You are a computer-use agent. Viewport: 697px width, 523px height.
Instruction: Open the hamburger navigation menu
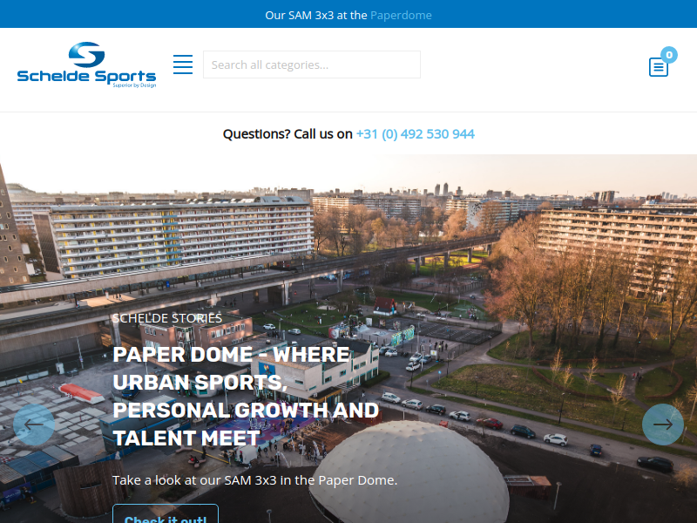pos(183,65)
